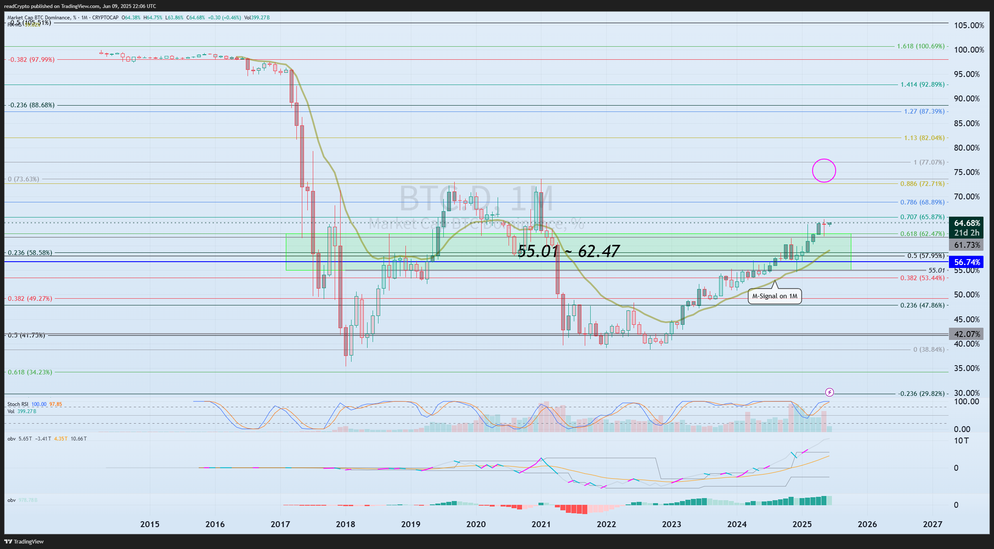
Task: Select the 0.5 (57.95%) Fibonacci label
Action: coord(926,256)
